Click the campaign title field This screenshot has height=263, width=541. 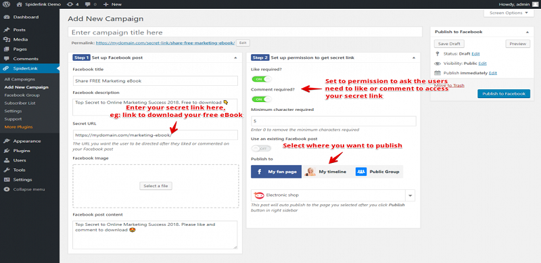(245, 32)
